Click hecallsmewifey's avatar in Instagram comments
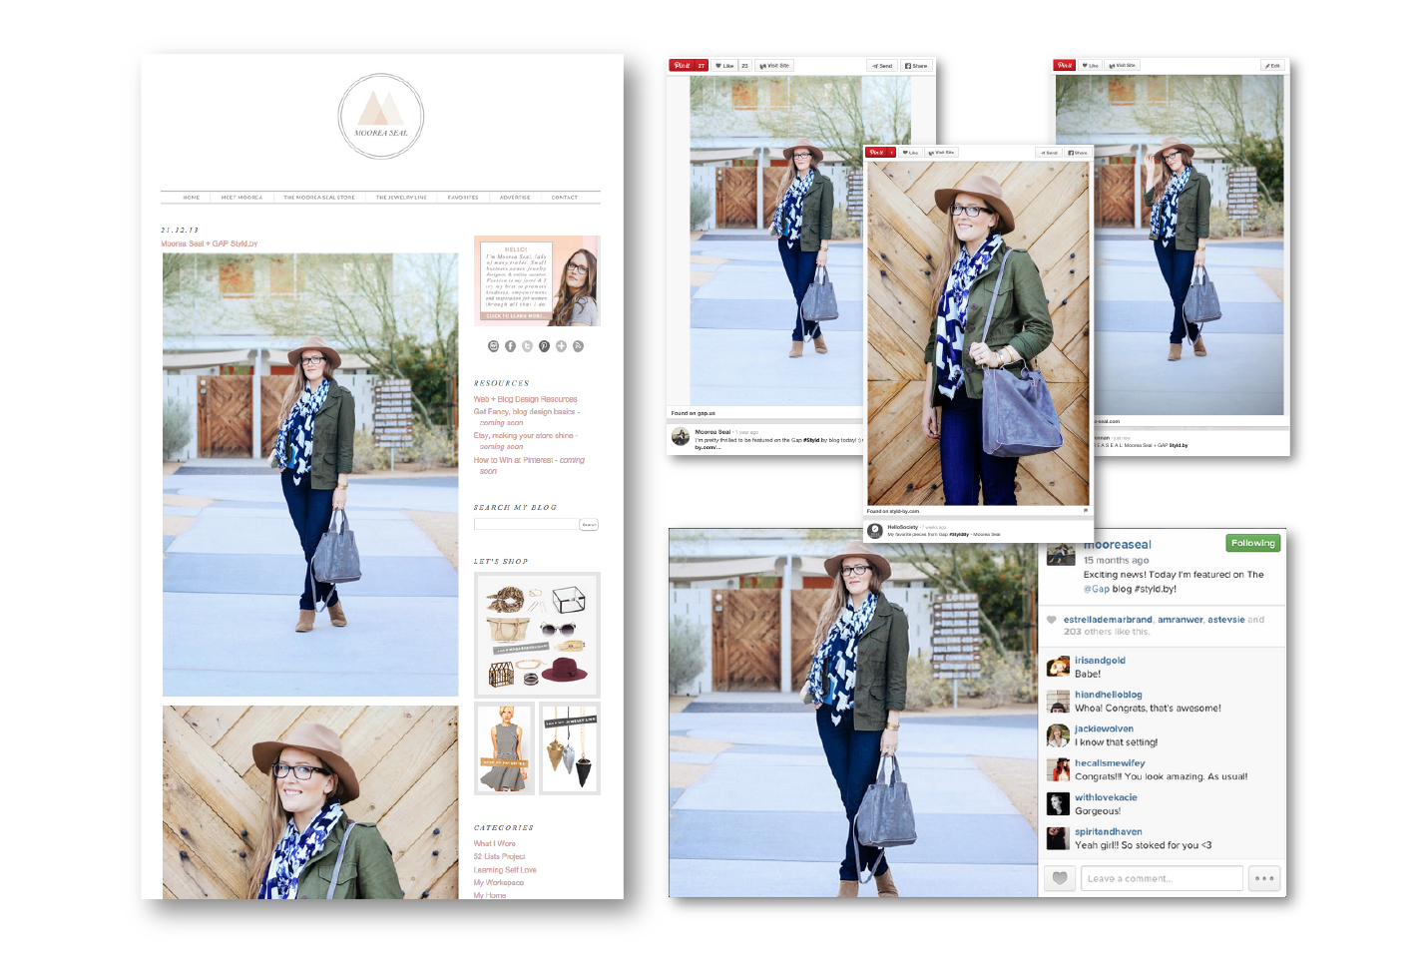The height and width of the screenshot is (962, 1424). pos(1058,769)
